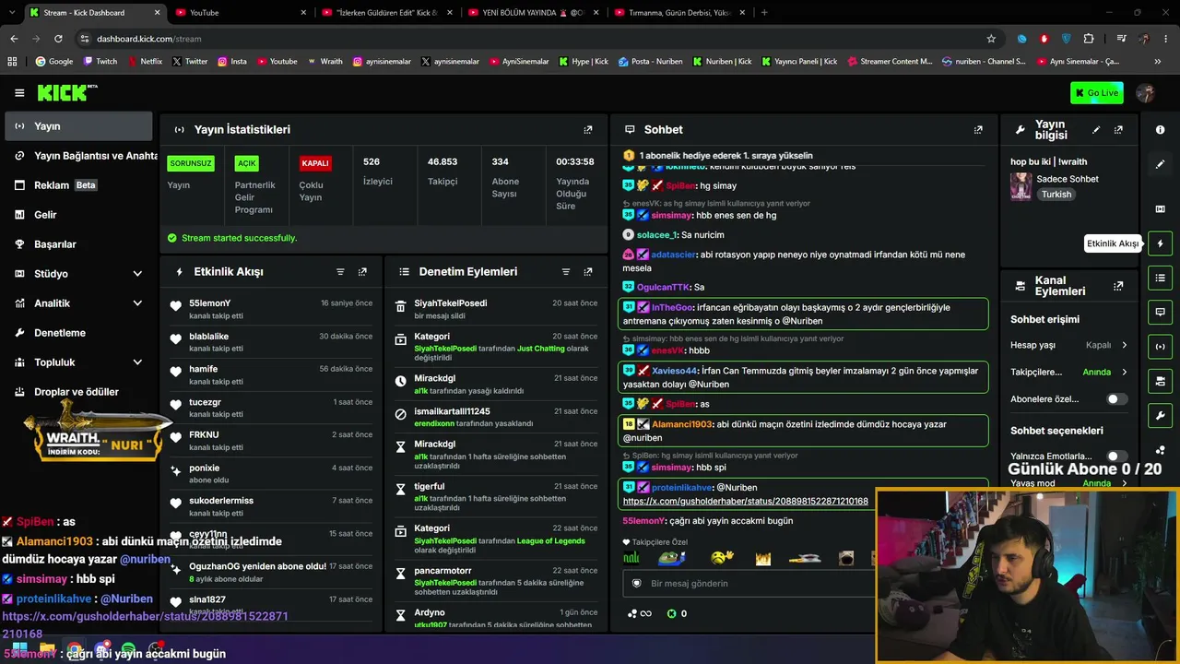Toggle the chat widget button in right rail

[1160, 312]
